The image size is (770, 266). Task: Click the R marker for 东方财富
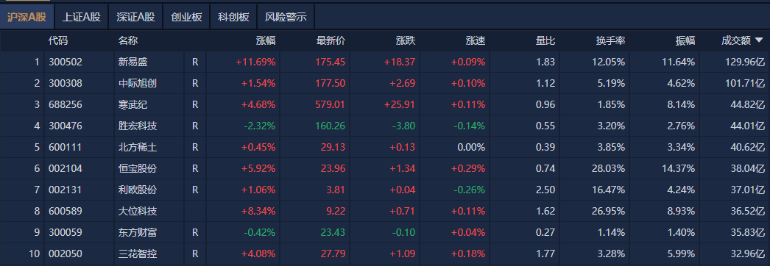click(195, 233)
